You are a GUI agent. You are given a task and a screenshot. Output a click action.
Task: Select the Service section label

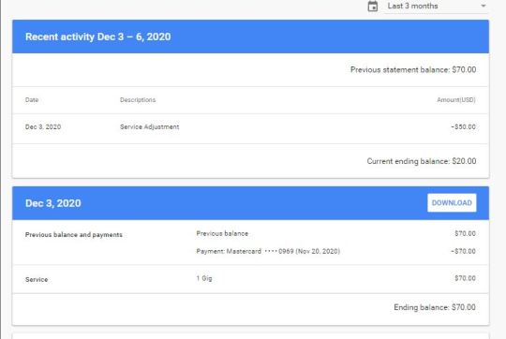37,280
